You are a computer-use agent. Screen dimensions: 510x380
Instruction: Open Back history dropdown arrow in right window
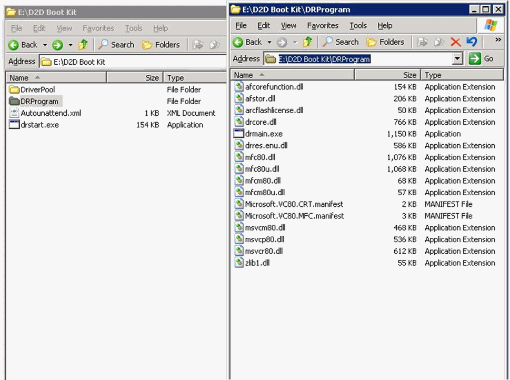pos(269,42)
